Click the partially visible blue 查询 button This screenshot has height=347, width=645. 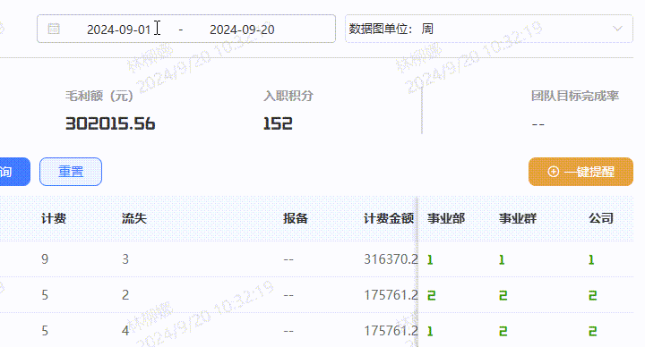14,172
